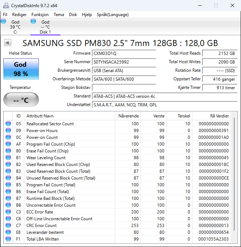Open the Hjelp menu
241x247 pixels.
pyautogui.click(x=87, y=15)
